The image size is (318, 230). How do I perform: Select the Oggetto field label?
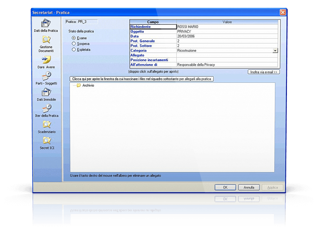point(137,31)
